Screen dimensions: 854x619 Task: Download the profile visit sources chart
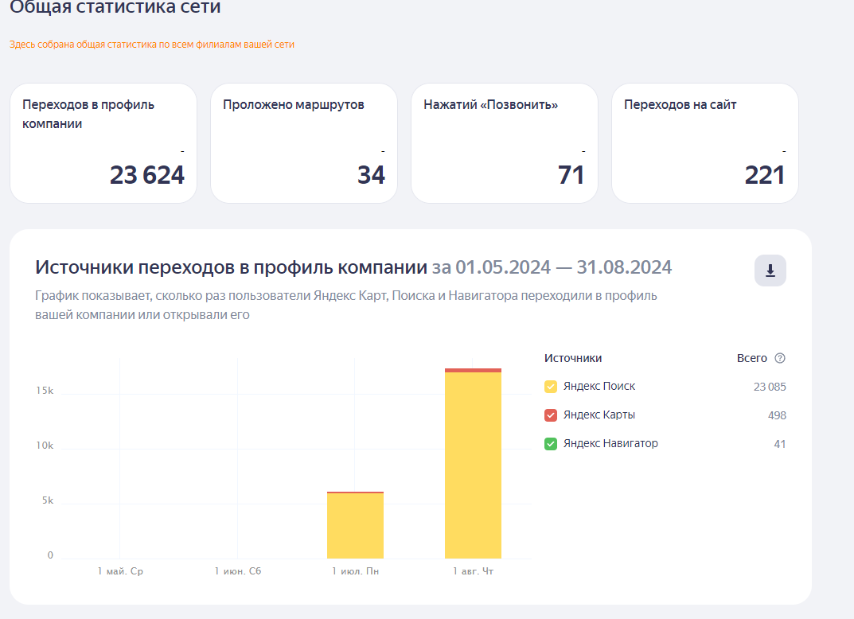(770, 271)
